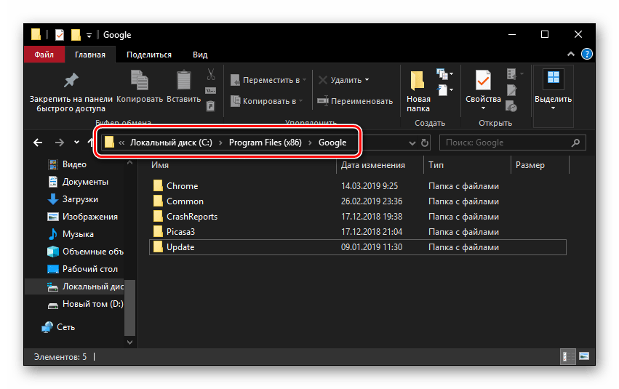This screenshot has height=389, width=619.
Task: Click the refresh icon beside address bar
Action: tap(425, 143)
